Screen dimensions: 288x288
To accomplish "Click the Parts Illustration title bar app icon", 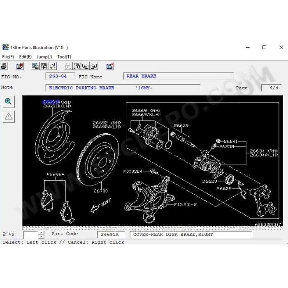I will pyautogui.click(x=5, y=47).
